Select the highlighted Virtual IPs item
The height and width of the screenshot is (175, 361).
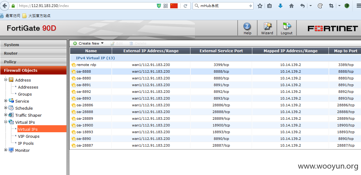pyautogui.click(x=42, y=129)
